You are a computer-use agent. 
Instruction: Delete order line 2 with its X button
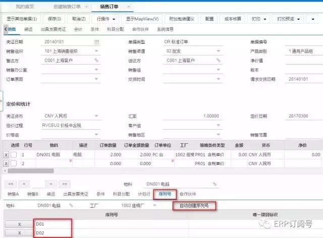pyautogui.click(x=6, y=164)
